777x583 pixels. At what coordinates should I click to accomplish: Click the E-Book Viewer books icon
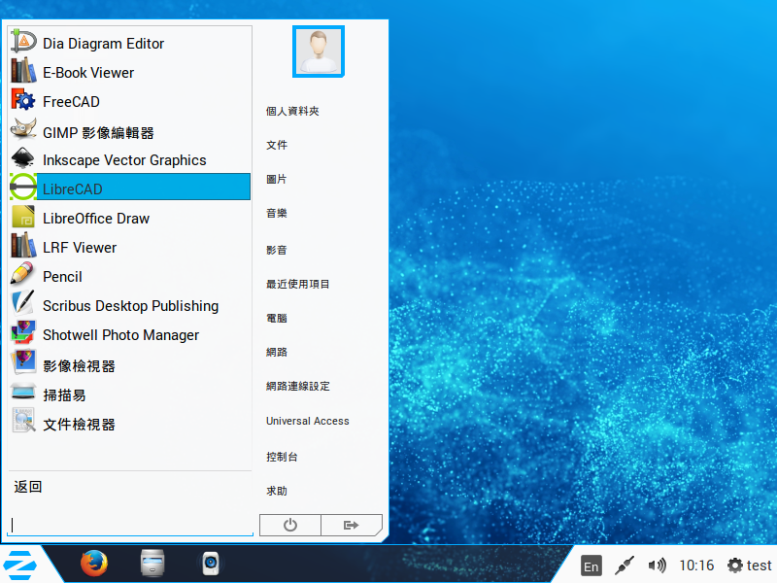point(23,71)
